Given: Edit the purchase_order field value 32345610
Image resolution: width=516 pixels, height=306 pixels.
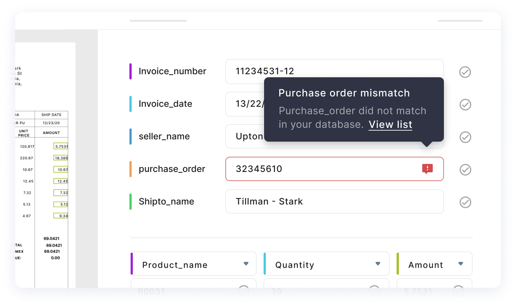Looking at the screenshot, I should coord(322,169).
